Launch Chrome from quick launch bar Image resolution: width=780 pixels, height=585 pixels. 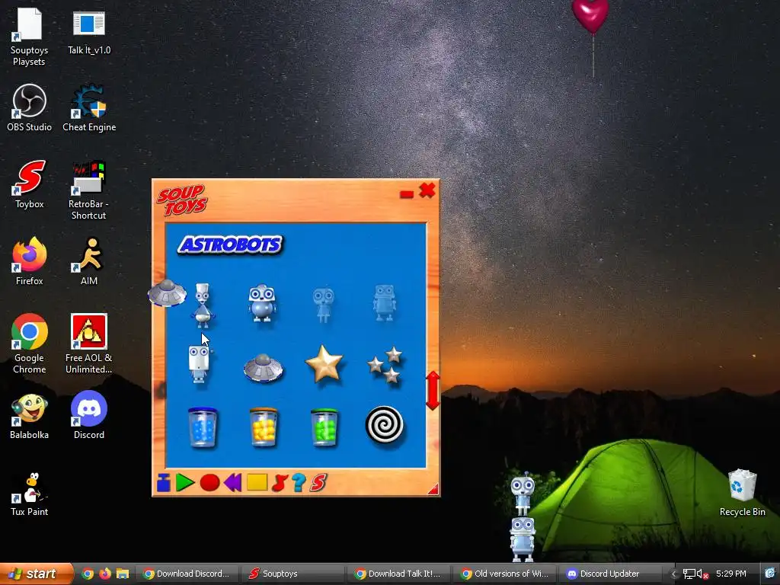point(88,574)
